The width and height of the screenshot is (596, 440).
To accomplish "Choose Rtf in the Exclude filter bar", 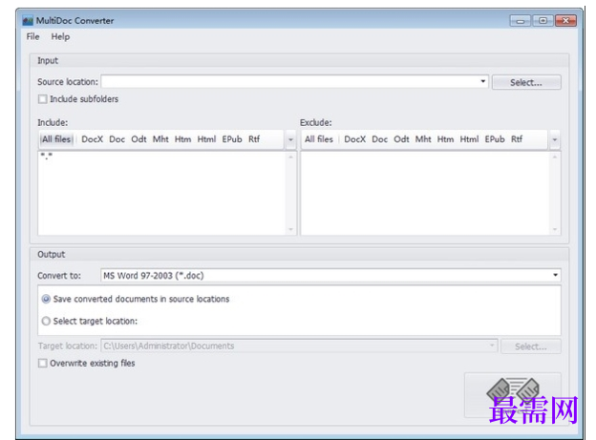I will tap(517, 139).
